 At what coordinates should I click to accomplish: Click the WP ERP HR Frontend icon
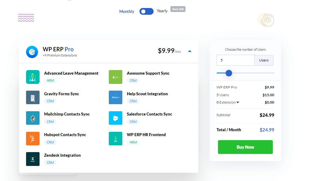click(x=116, y=139)
